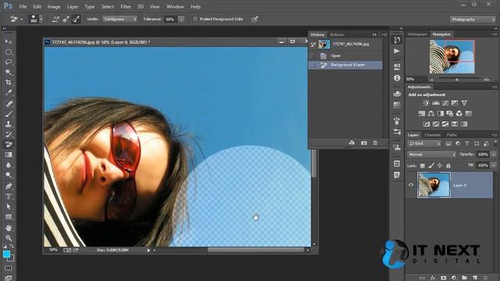This screenshot has width=500, height=281.
Task: Switch to the Paths tab
Action: [452, 135]
